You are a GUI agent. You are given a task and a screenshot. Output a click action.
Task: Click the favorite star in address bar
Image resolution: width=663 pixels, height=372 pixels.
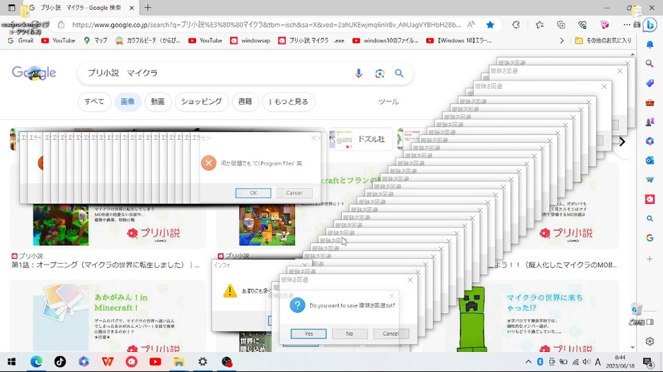tap(490, 25)
